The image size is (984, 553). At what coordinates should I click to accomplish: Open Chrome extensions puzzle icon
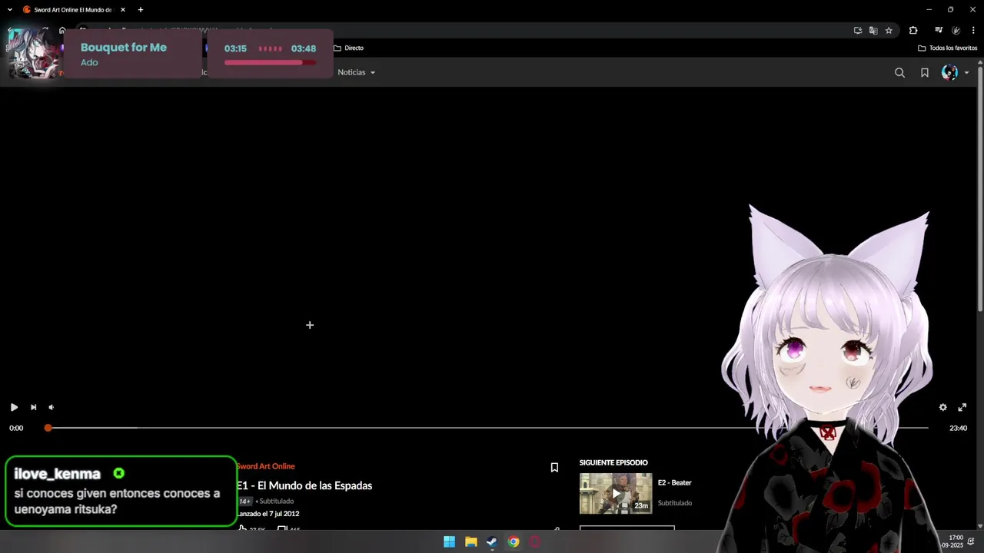coord(913,31)
